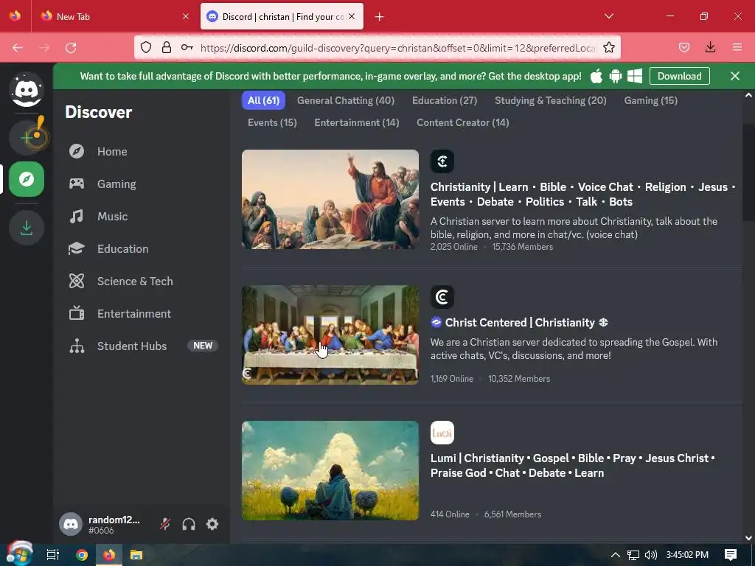Image resolution: width=755 pixels, height=566 pixels.
Task: Expand the list all tabs chevron
Action: 608,16
